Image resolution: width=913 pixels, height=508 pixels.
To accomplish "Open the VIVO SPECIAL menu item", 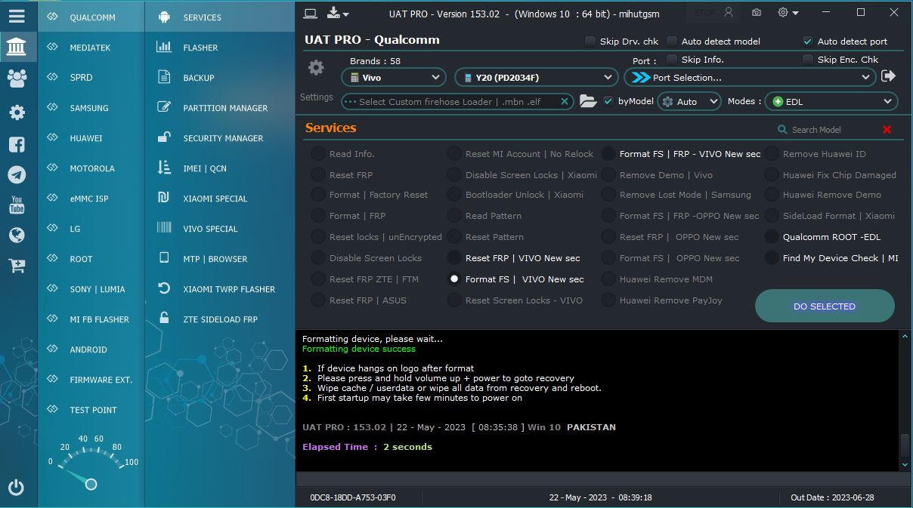I will 210,229.
